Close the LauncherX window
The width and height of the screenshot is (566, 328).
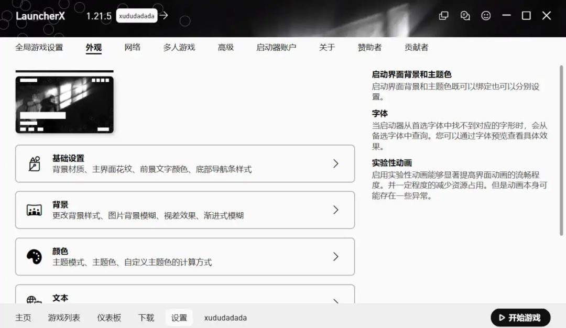[x=547, y=16]
